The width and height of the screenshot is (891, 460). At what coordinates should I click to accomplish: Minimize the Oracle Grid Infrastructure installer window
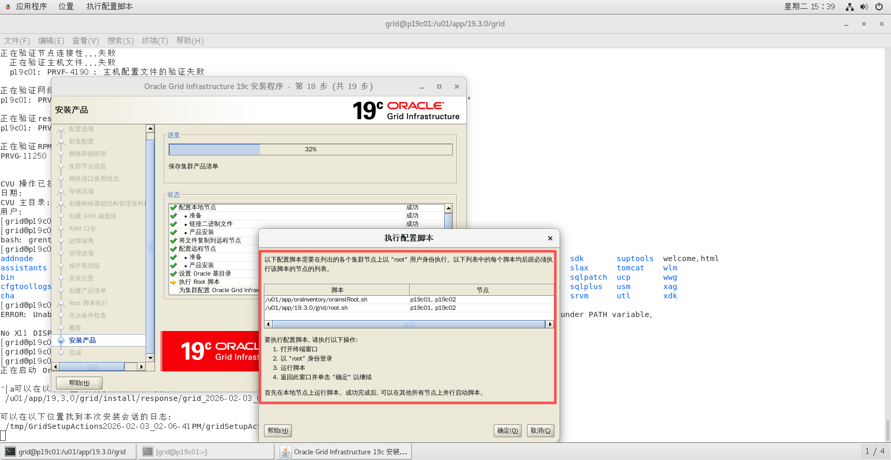pyautogui.click(x=422, y=87)
